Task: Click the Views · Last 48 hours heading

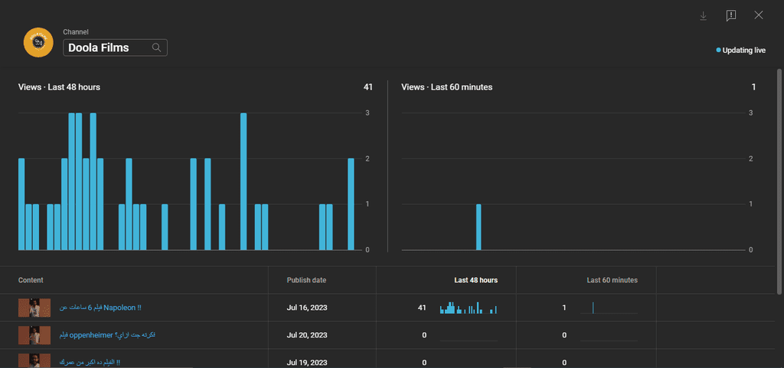Action: pyautogui.click(x=59, y=87)
